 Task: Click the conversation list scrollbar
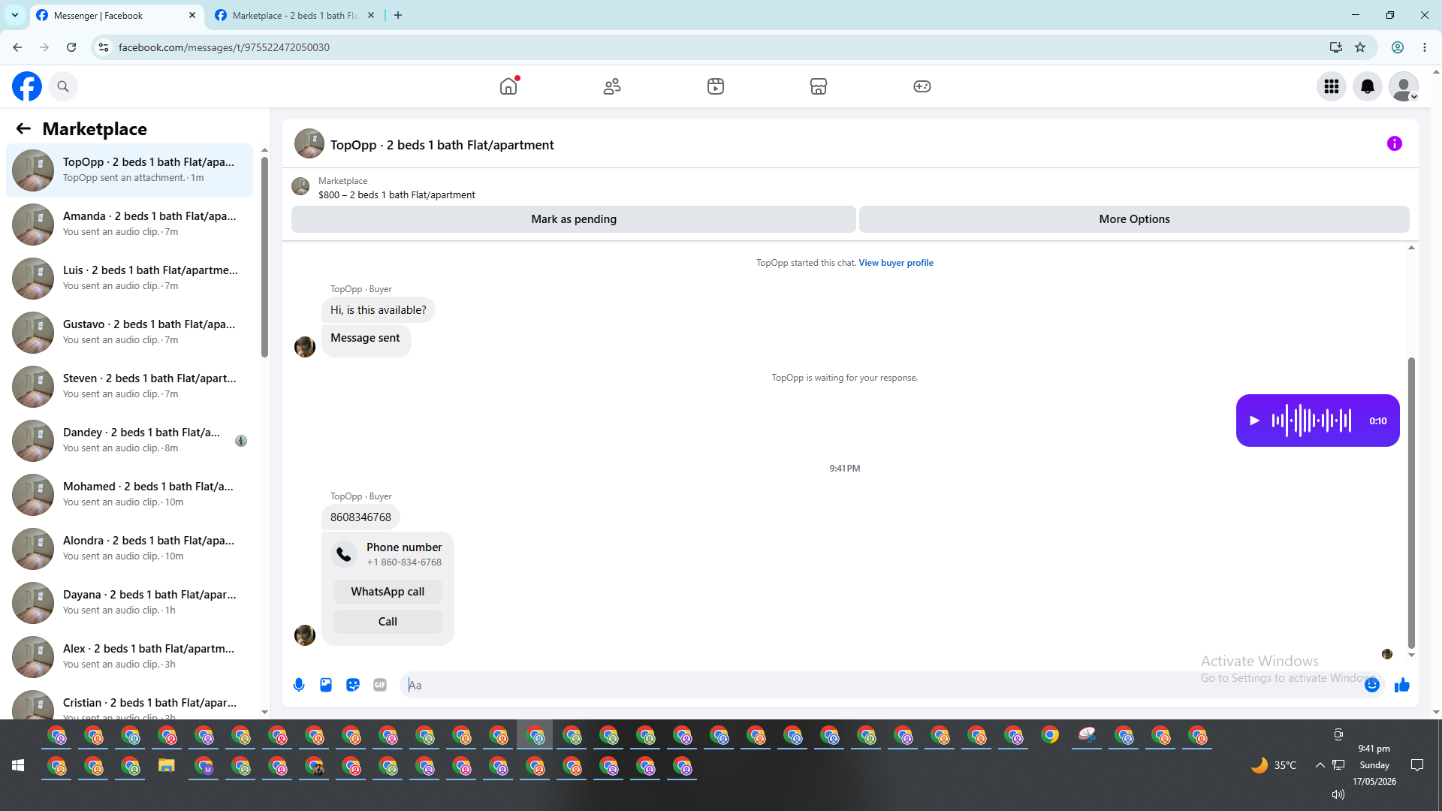coord(264,255)
